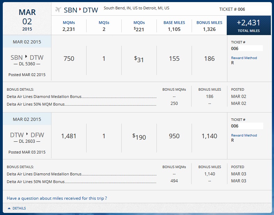Select the MQMs column header
Screen dimensions: 274x215
click(x=69, y=23)
